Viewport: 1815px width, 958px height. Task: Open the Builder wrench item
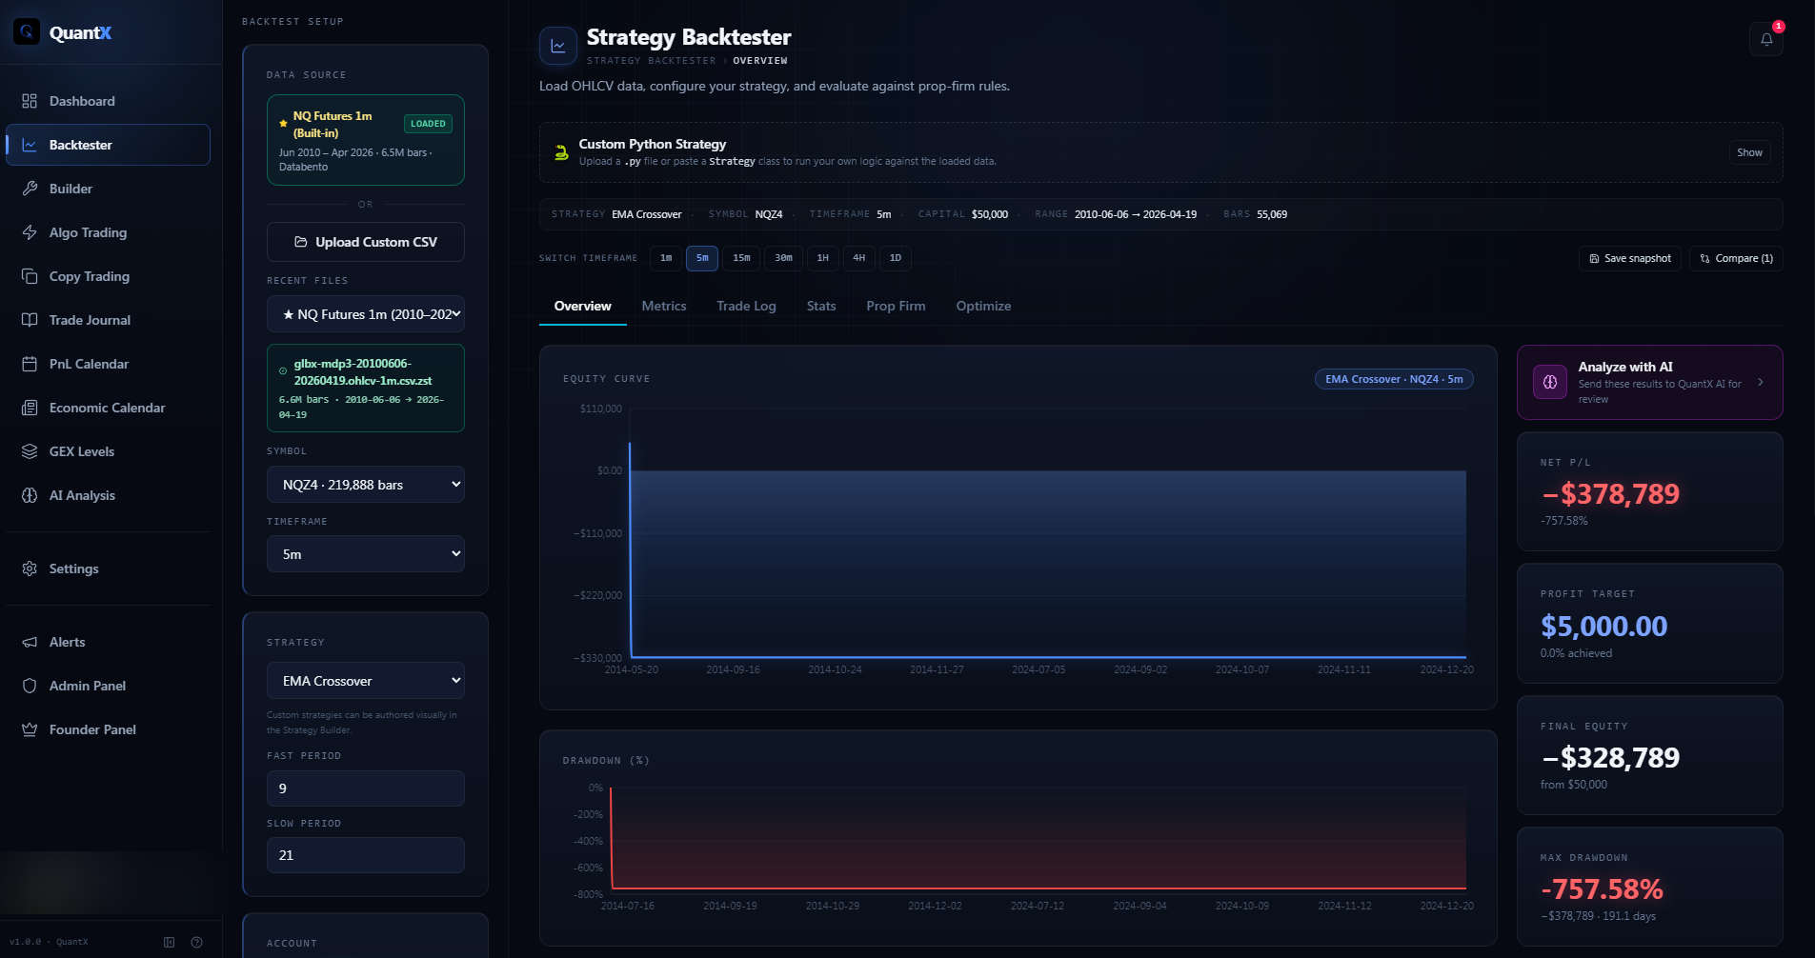point(108,189)
